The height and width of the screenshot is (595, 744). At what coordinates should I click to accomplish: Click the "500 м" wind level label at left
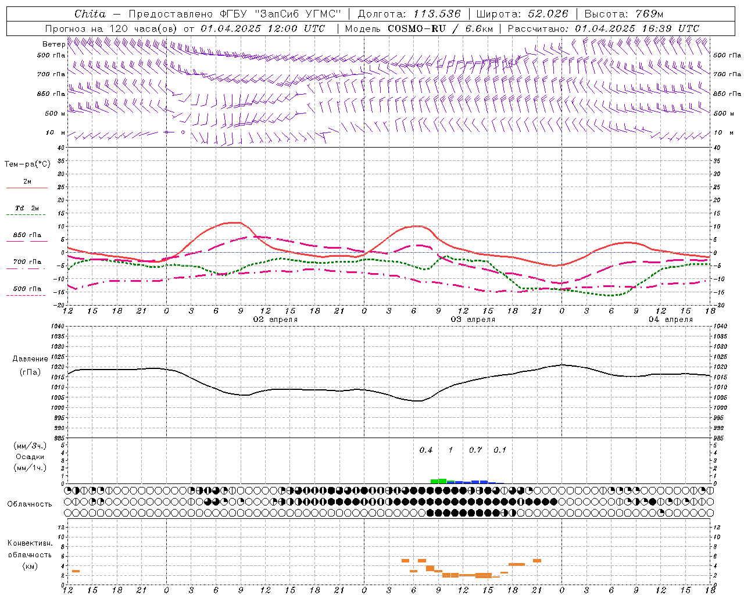tap(55, 113)
